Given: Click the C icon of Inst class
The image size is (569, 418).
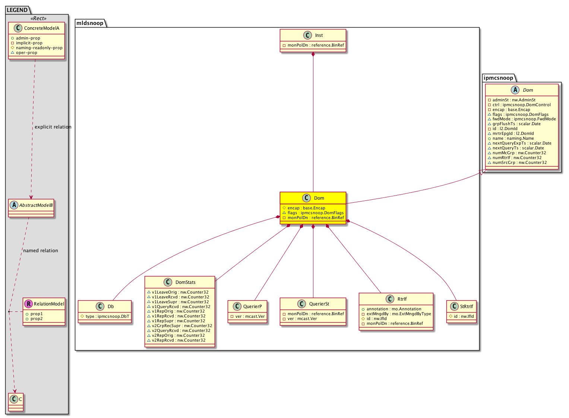Looking at the screenshot, I should [307, 35].
